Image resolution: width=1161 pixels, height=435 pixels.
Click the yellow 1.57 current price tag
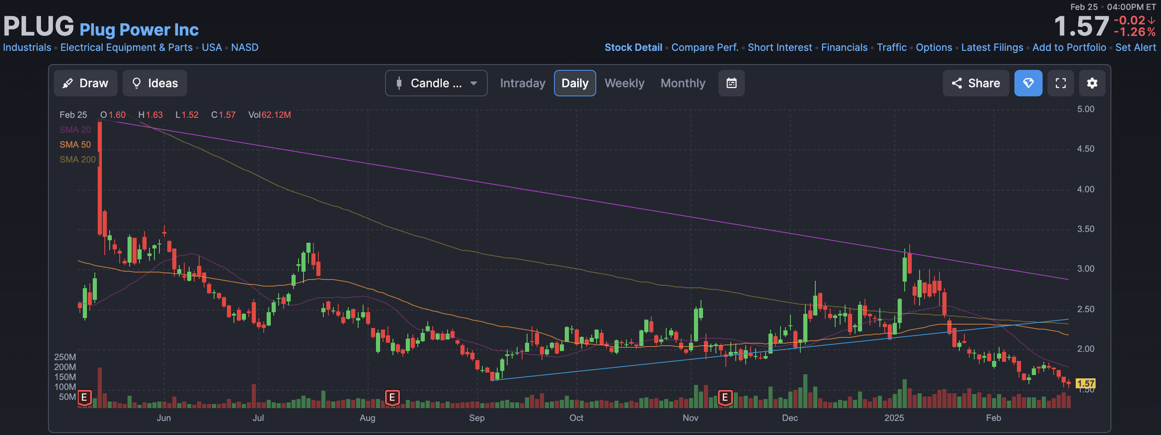[x=1085, y=383]
